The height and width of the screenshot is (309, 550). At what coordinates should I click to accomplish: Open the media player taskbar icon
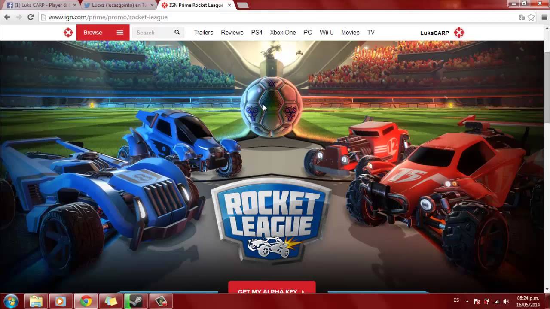(61, 301)
